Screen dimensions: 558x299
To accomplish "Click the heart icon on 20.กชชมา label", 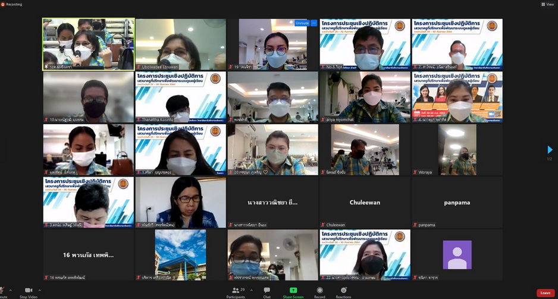I will coord(265,172).
